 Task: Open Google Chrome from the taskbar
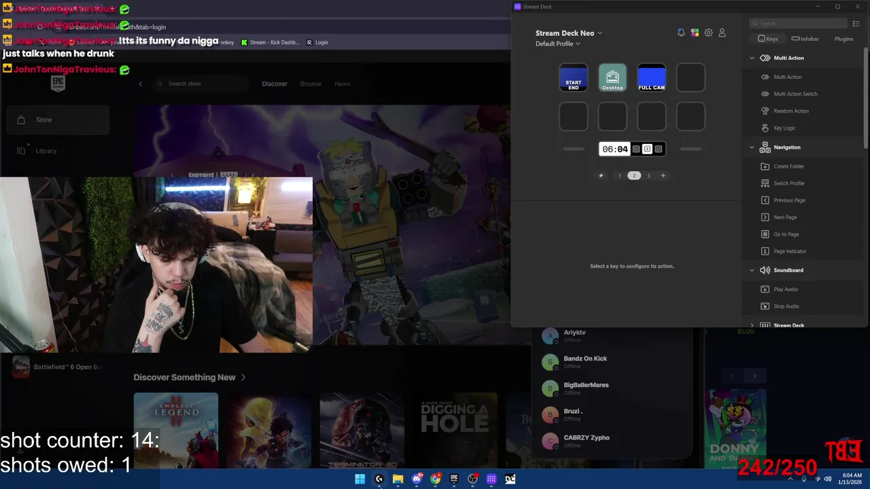[435, 479]
